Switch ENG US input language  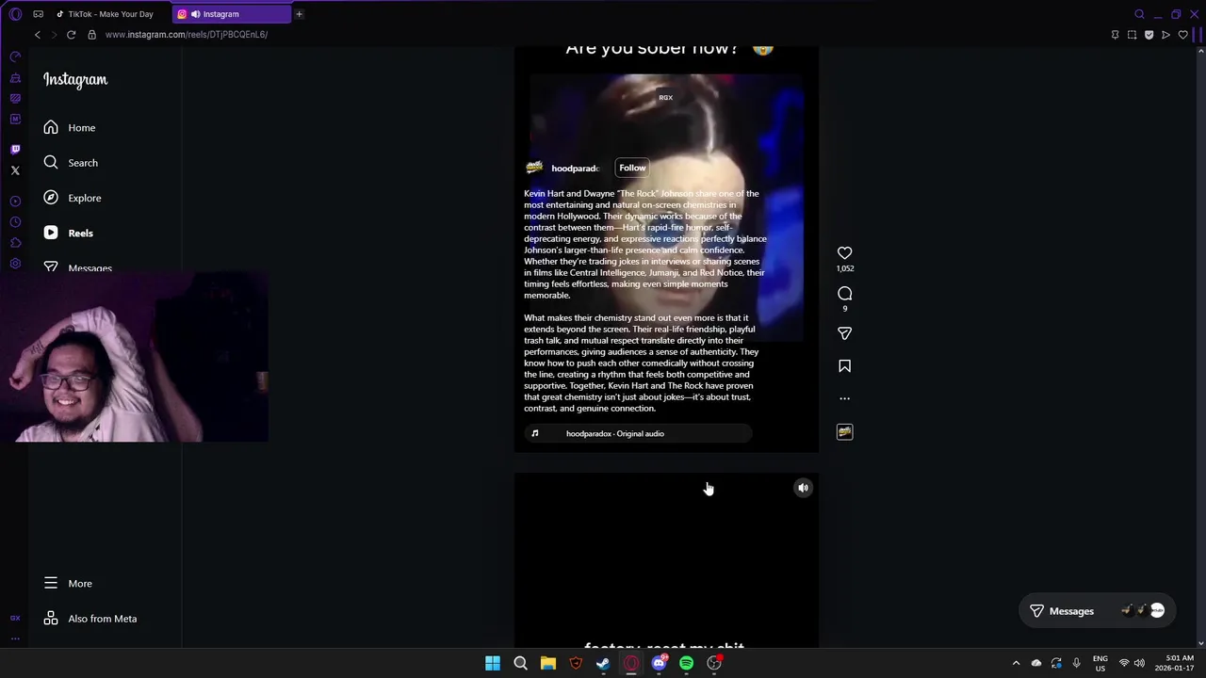click(1100, 663)
